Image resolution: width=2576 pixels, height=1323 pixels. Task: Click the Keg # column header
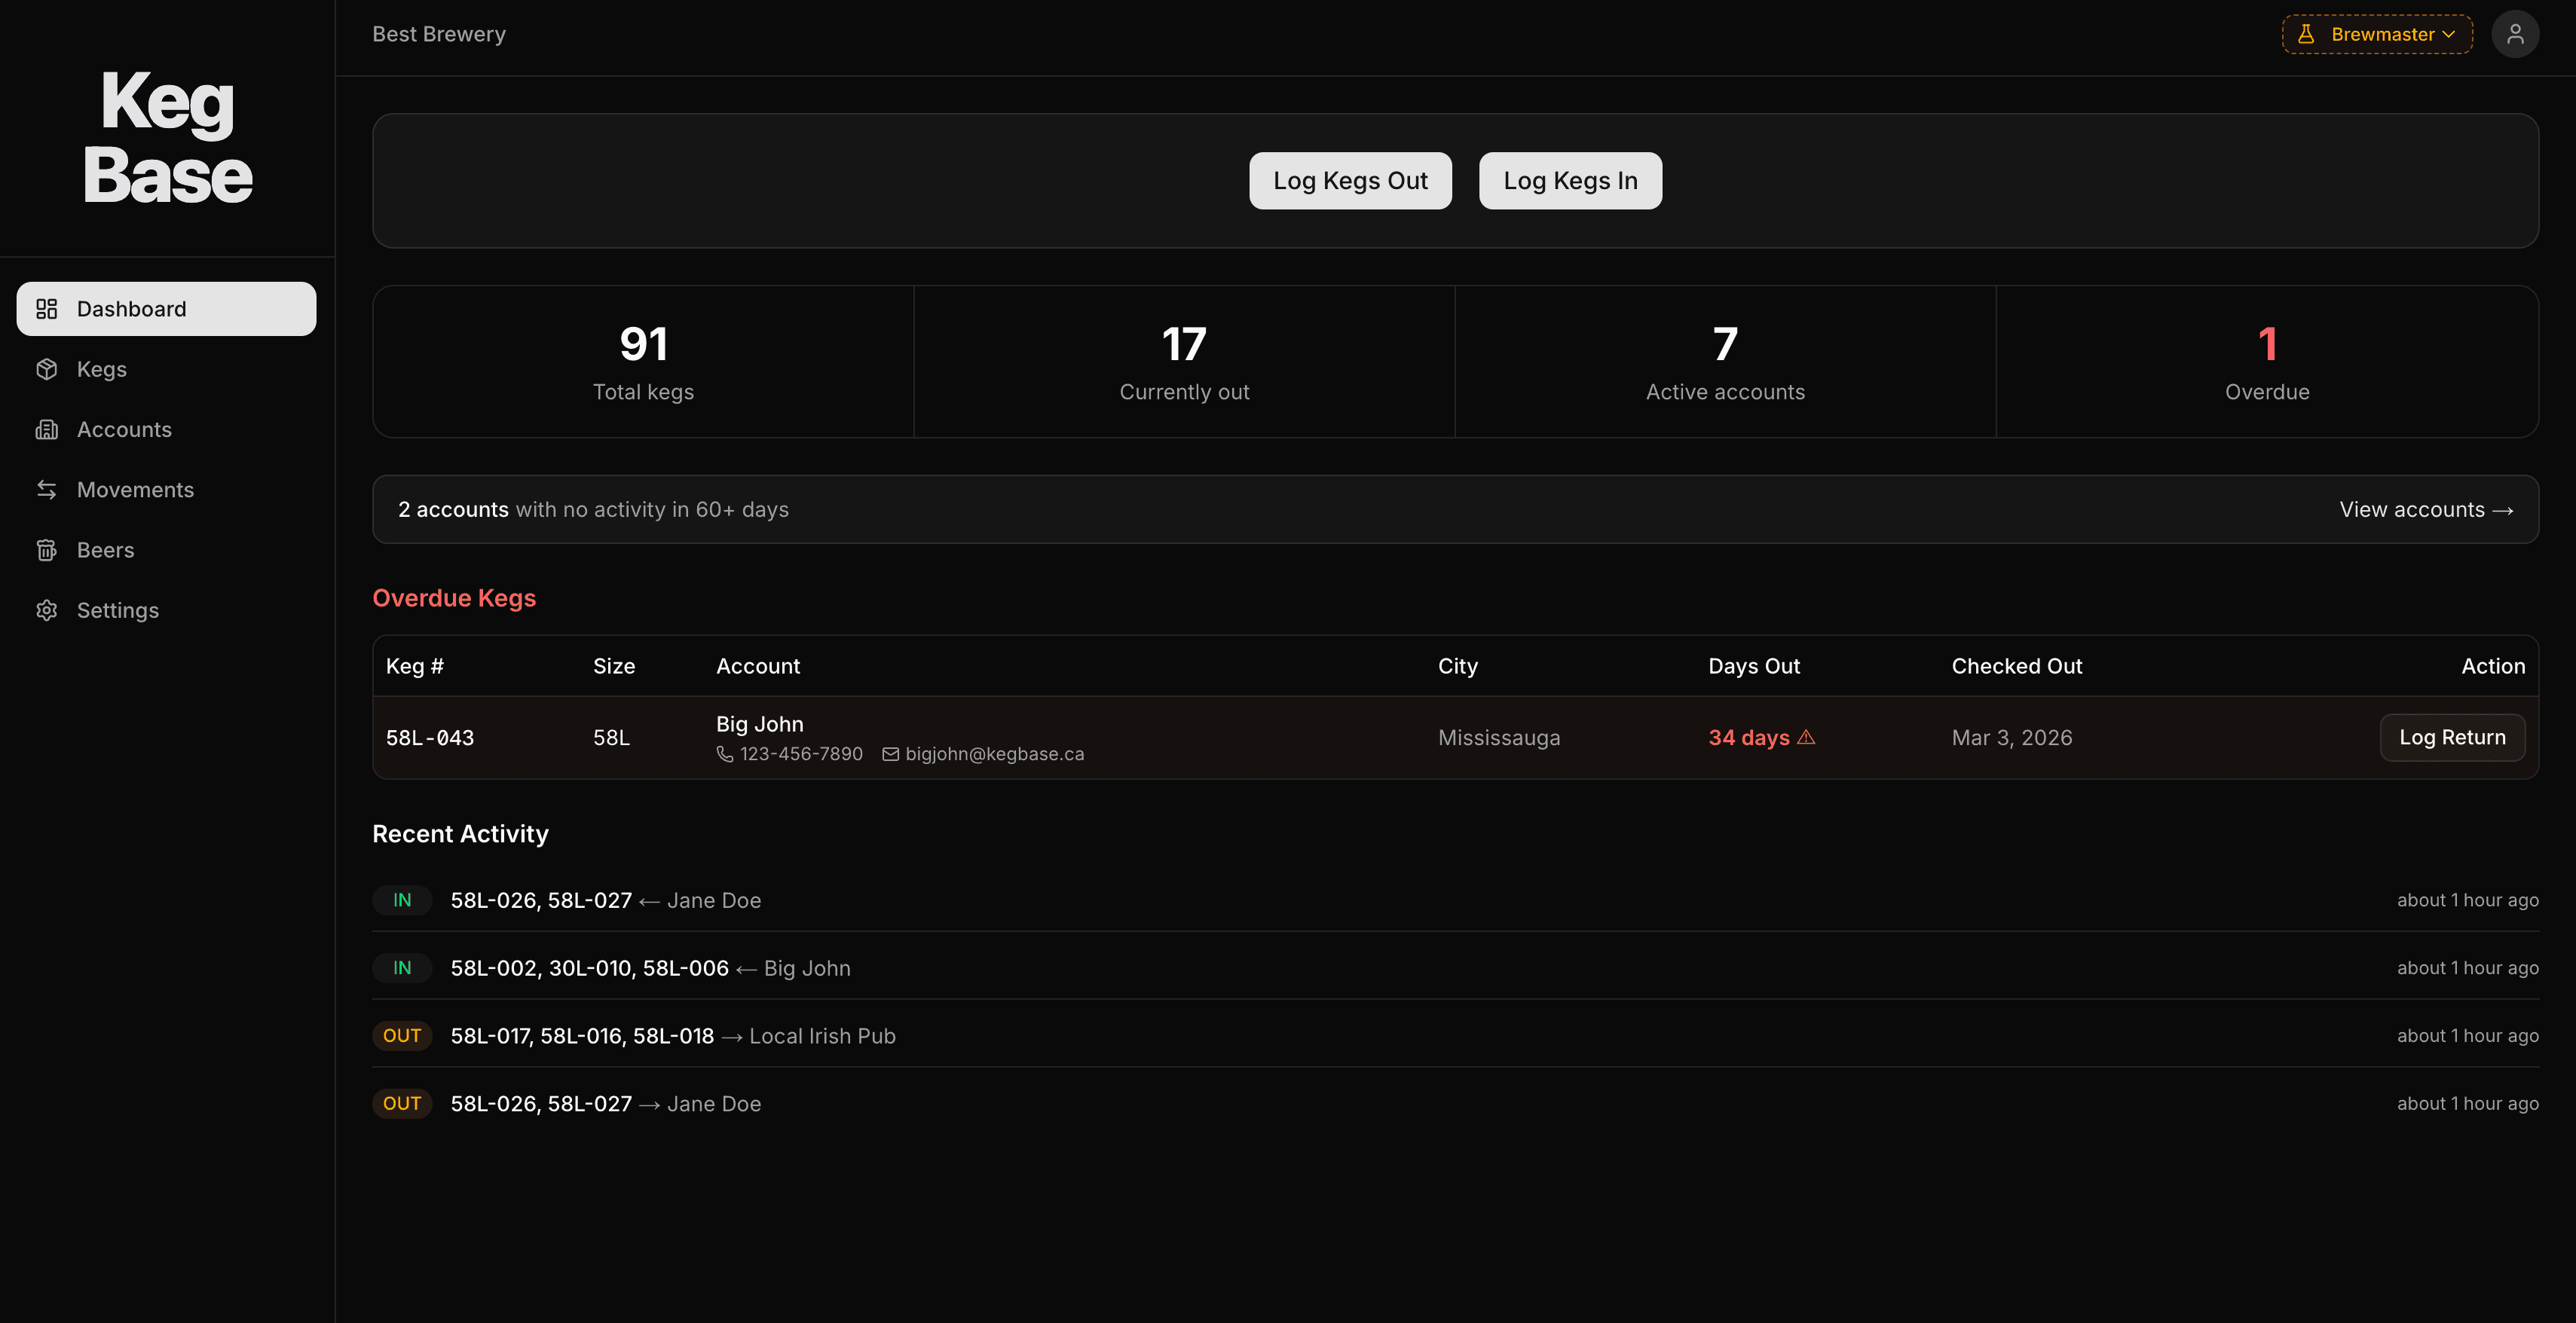(415, 666)
